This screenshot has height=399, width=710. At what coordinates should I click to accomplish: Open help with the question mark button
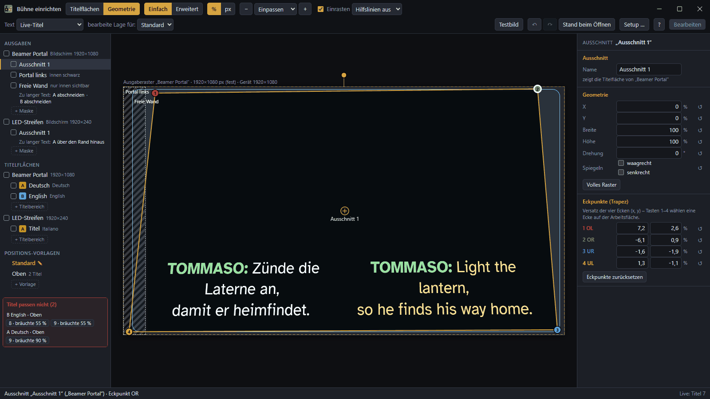pyautogui.click(x=659, y=25)
